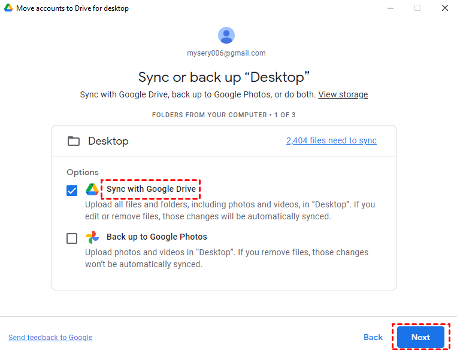Minimize the Drive for desktop window
The width and height of the screenshot is (457, 355).
390,8
